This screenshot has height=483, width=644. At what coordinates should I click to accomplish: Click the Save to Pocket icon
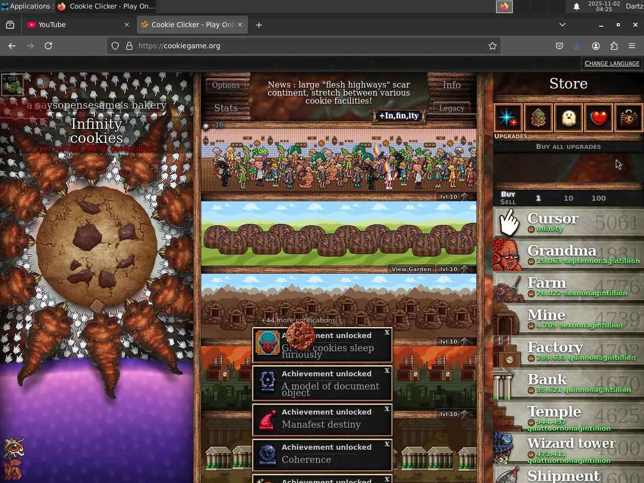559,46
